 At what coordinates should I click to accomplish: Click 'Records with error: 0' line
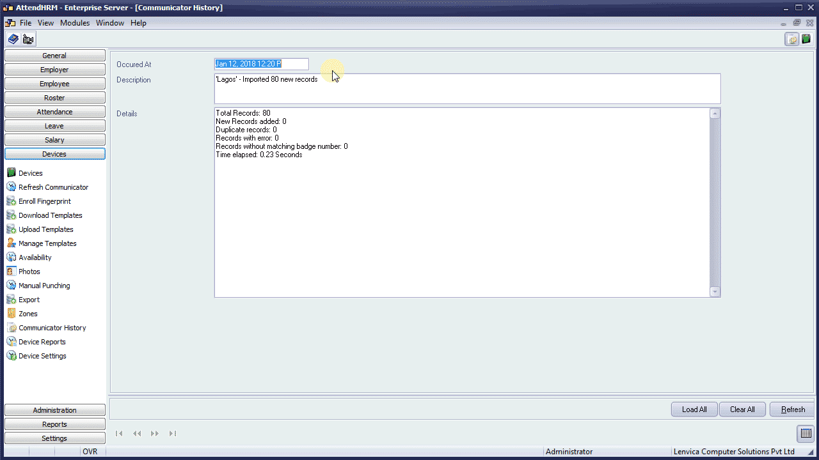click(247, 138)
